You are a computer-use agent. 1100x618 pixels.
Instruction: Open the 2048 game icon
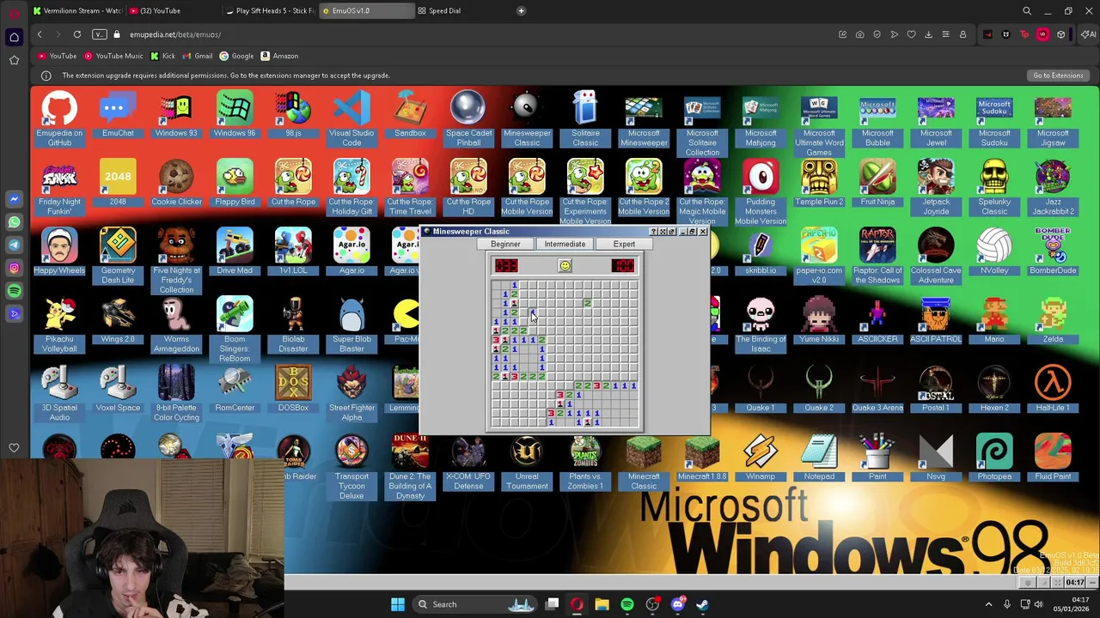pos(118,183)
